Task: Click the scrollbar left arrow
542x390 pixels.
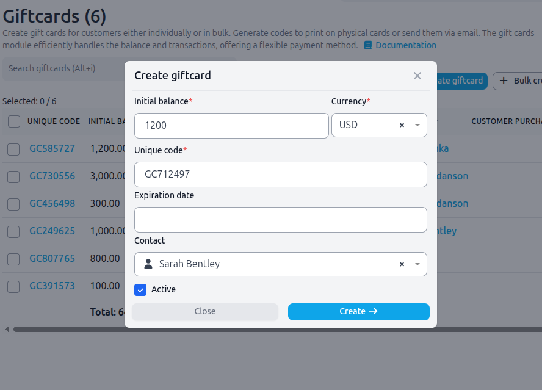Action: [x=7, y=330]
